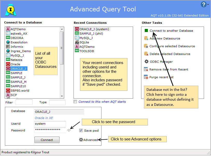
Task: Click the Database field showing ORACLE_J
Action: pos(59,112)
